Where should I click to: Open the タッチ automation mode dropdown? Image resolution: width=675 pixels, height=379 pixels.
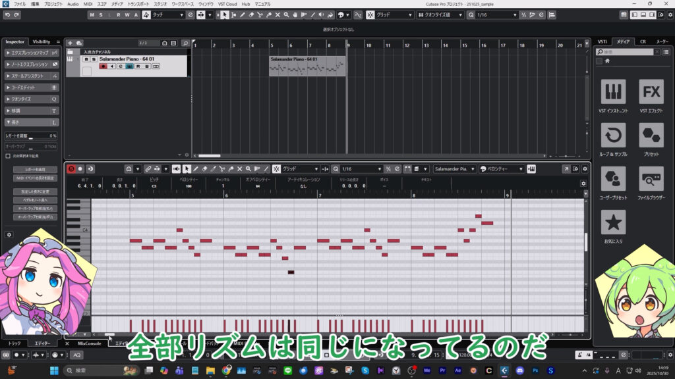(x=163, y=14)
